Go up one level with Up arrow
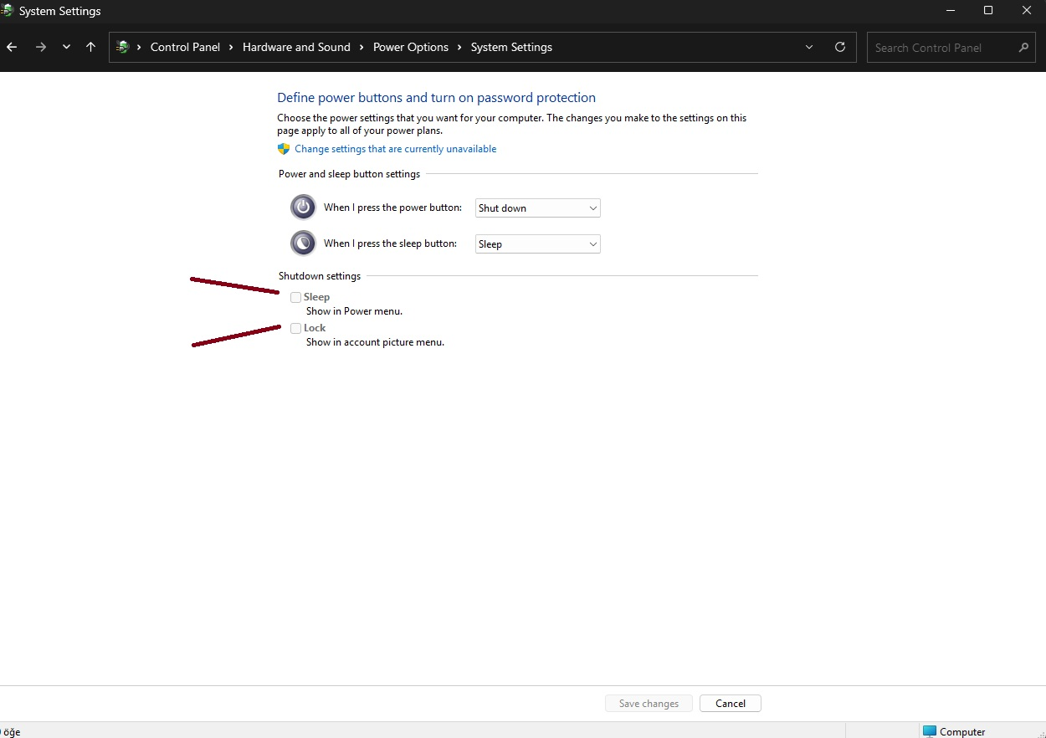The height and width of the screenshot is (738, 1046). [x=90, y=48]
